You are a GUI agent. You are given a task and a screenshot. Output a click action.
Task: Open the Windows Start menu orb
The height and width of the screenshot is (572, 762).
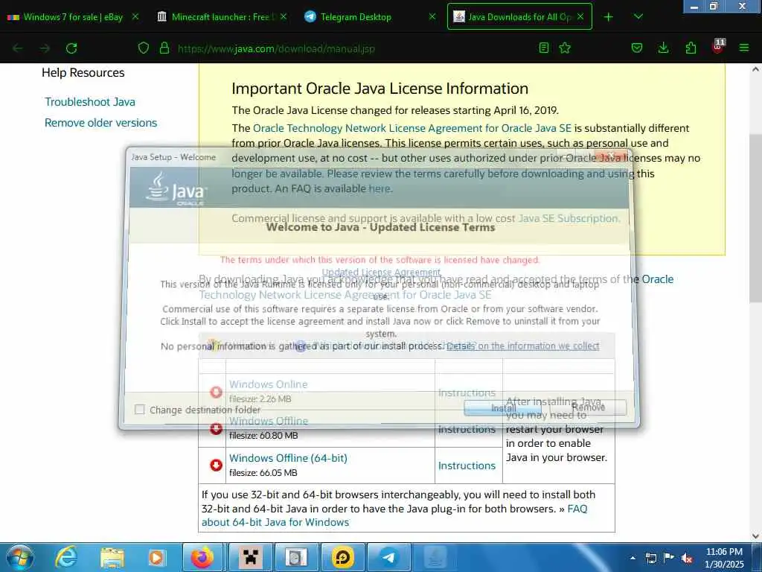coord(20,557)
